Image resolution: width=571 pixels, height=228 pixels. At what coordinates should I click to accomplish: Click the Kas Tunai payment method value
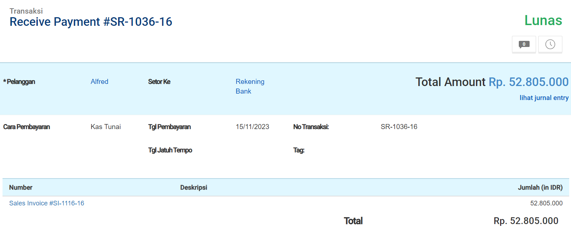[105, 127]
